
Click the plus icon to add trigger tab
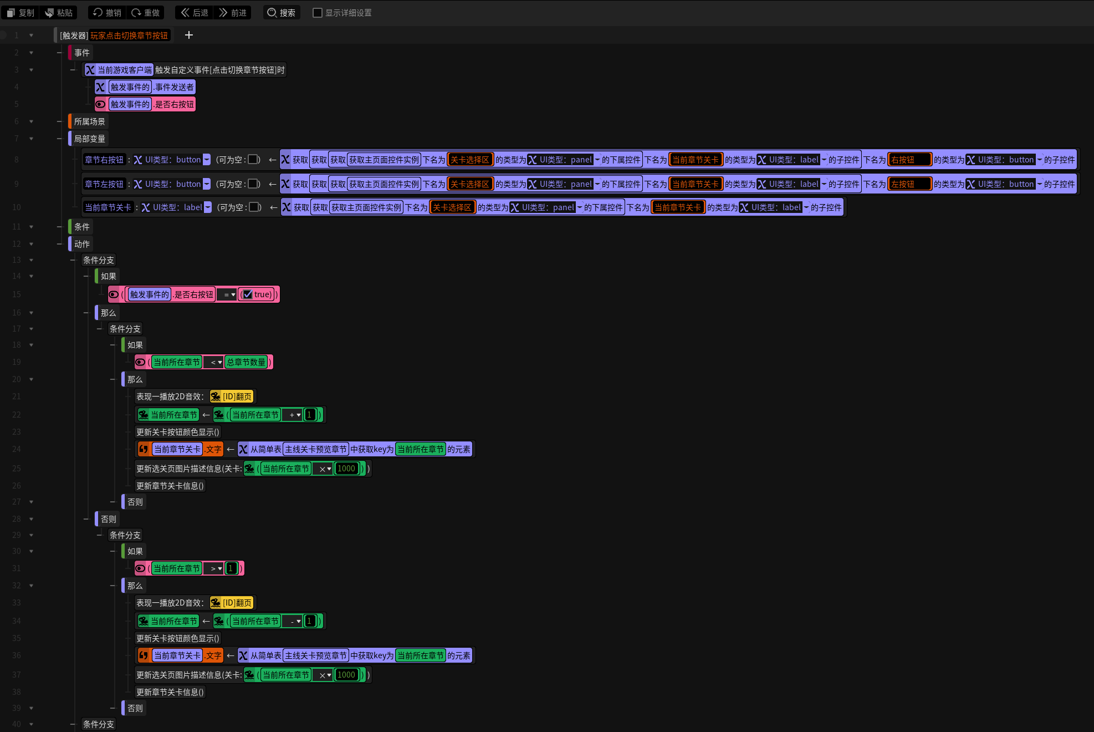coord(189,35)
